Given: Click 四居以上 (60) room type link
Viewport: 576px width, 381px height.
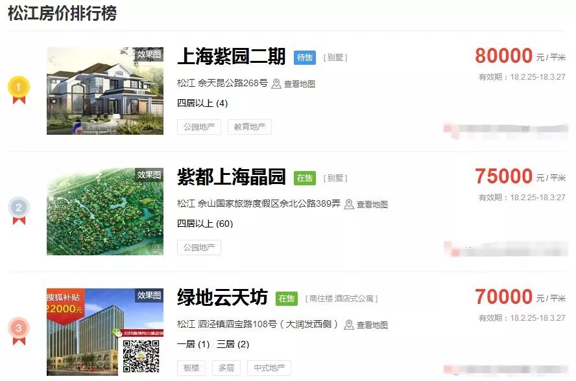Looking at the screenshot, I should [205, 224].
